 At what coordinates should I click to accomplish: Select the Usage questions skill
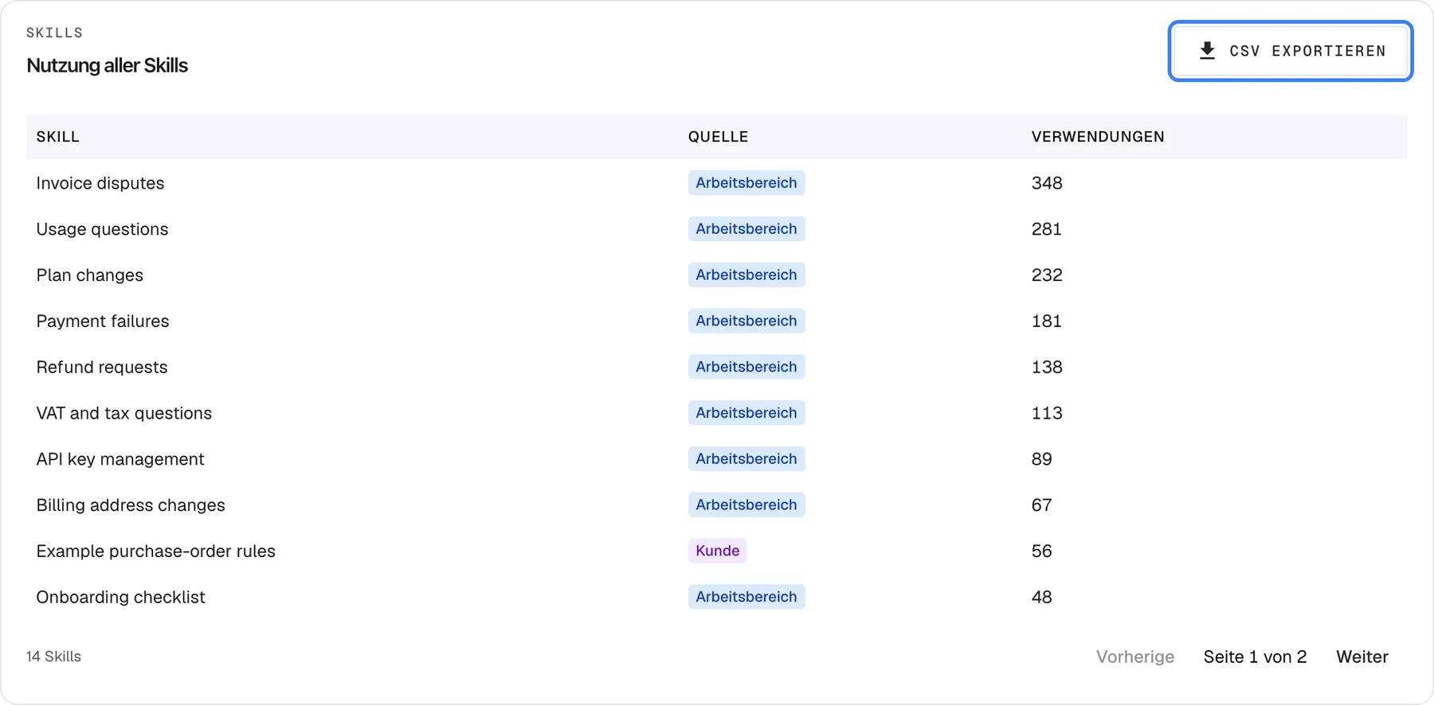[102, 229]
